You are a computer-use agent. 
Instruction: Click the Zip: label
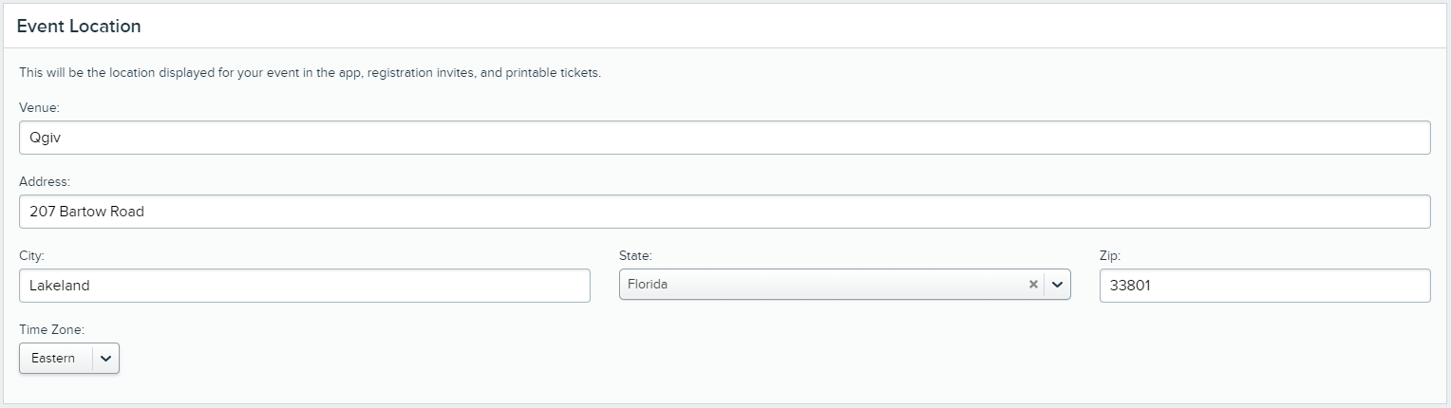1110,255
